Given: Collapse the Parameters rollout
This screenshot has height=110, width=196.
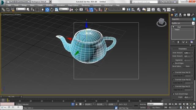Looking at the screenshot, I should [183, 49].
